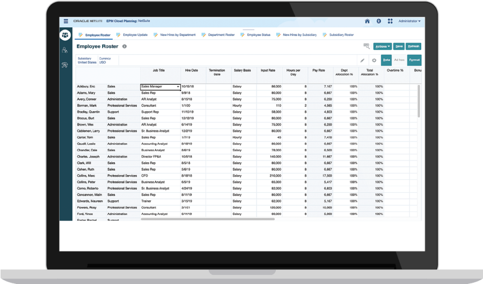483x284 pixels.
Task: Click the horizontal scrollbar under the grid
Action: [x=208, y=219]
